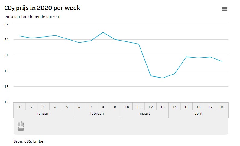The width and height of the screenshot is (240, 146).
Task: Click the februari month label
Action: pyautogui.click(x=97, y=114)
